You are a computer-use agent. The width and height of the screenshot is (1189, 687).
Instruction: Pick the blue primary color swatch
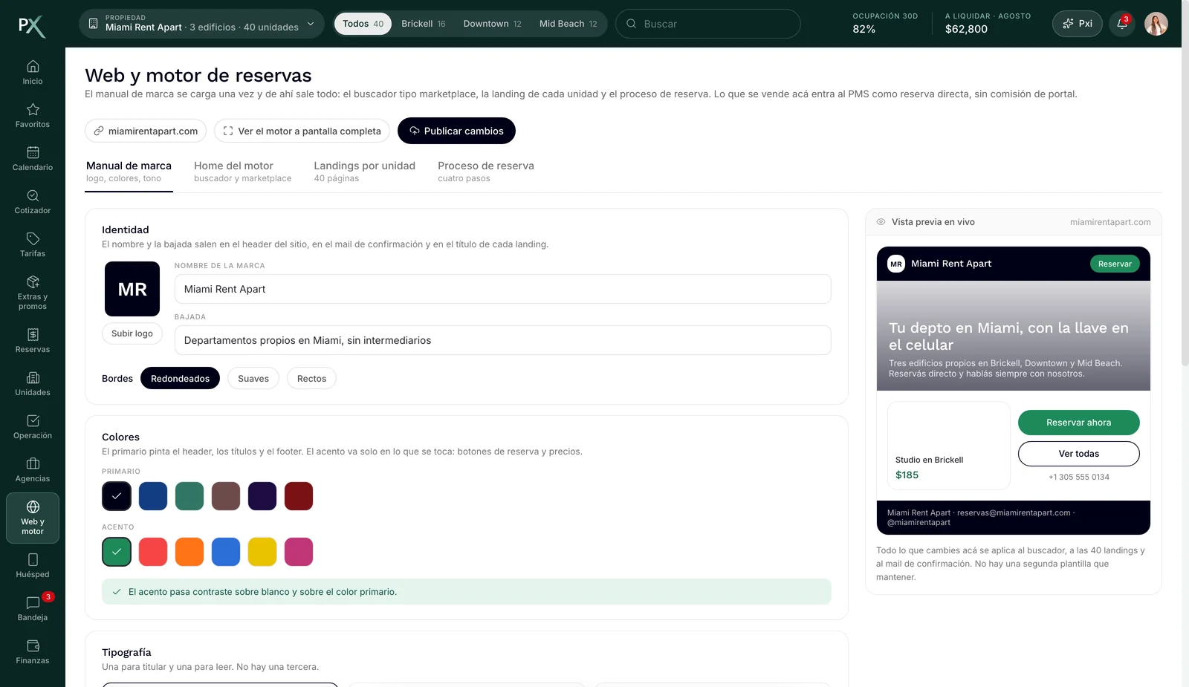coord(153,496)
